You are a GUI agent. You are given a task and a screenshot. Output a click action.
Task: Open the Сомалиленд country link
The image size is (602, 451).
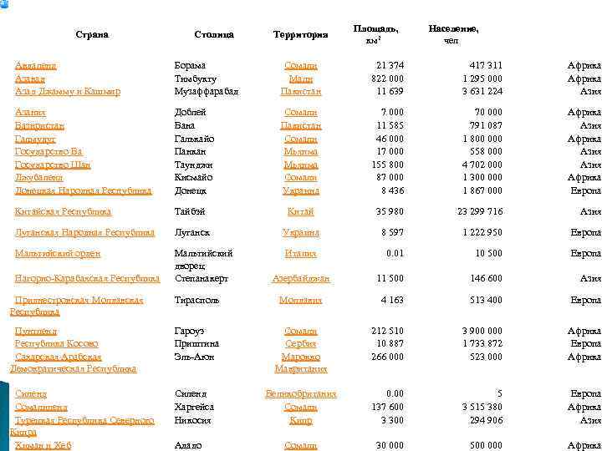point(41,408)
